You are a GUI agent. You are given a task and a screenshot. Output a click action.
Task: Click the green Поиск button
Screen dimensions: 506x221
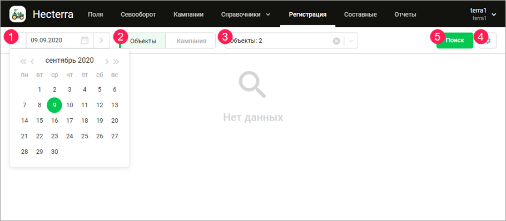[x=455, y=41]
